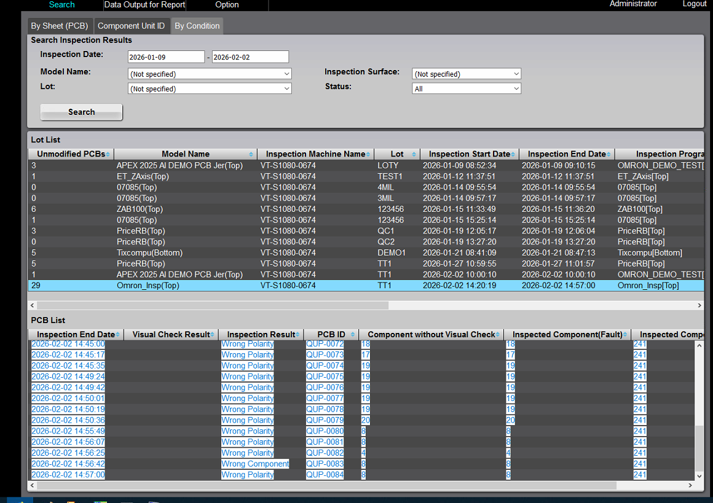Open the Lot dropdown
Viewport: 713px width, 503px height.
[210, 88]
